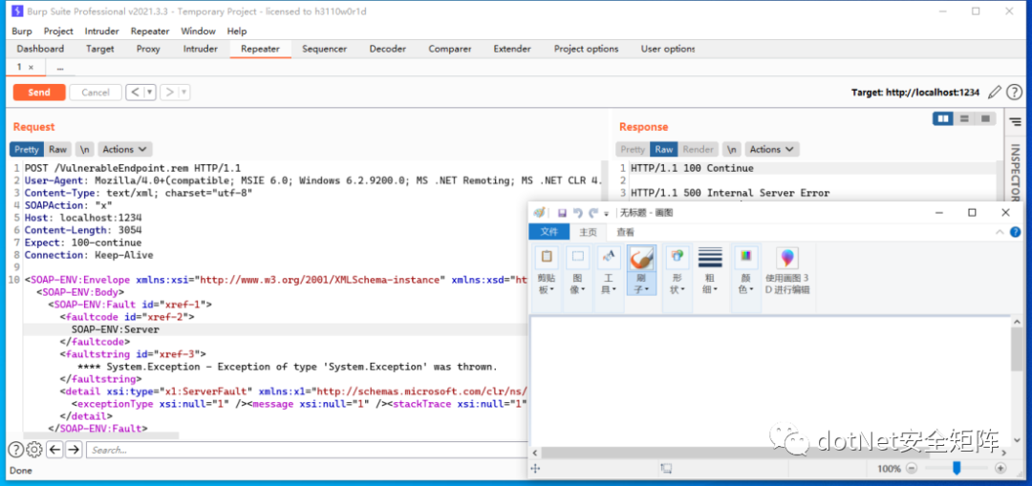Go forward to next request in history
The height and width of the screenshot is (486, 1032).
[170, 92]
